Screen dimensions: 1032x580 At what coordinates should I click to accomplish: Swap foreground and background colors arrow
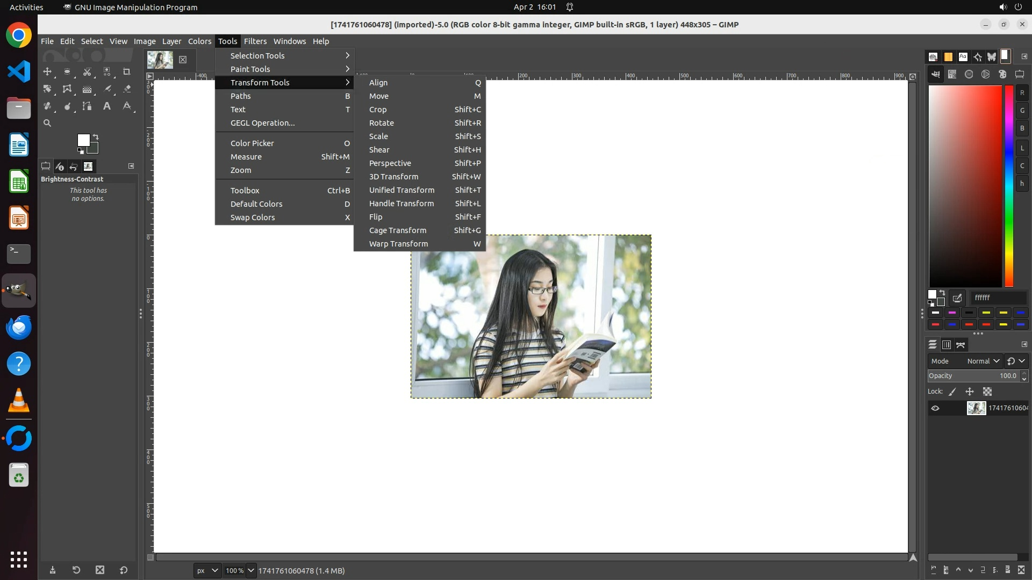(x=96, y=137)
